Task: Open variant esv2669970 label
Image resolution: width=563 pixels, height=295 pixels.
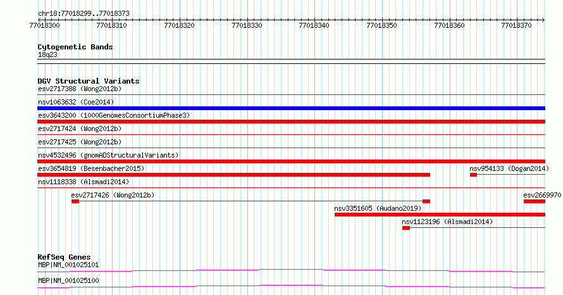Action: pos(542,195)
